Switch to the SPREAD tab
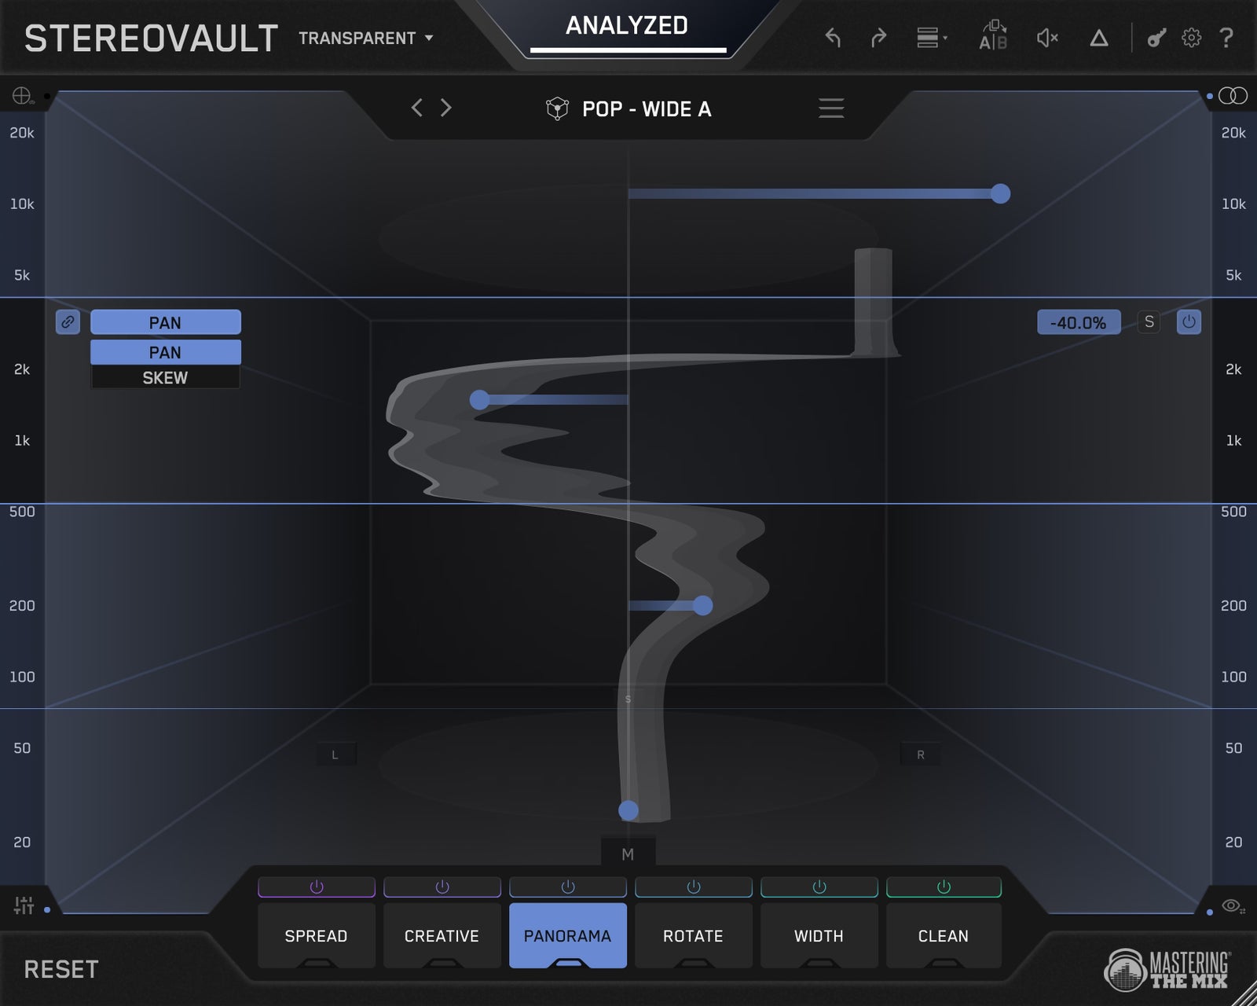The image size is (1257, 1006). coord(317,935)
